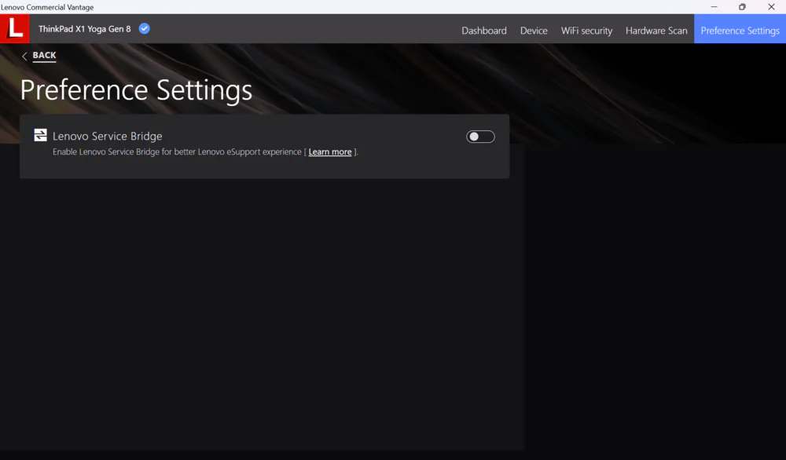786x460 pixels.
Task: Click the back arrow chevron
Action: (x=24, y=56)
